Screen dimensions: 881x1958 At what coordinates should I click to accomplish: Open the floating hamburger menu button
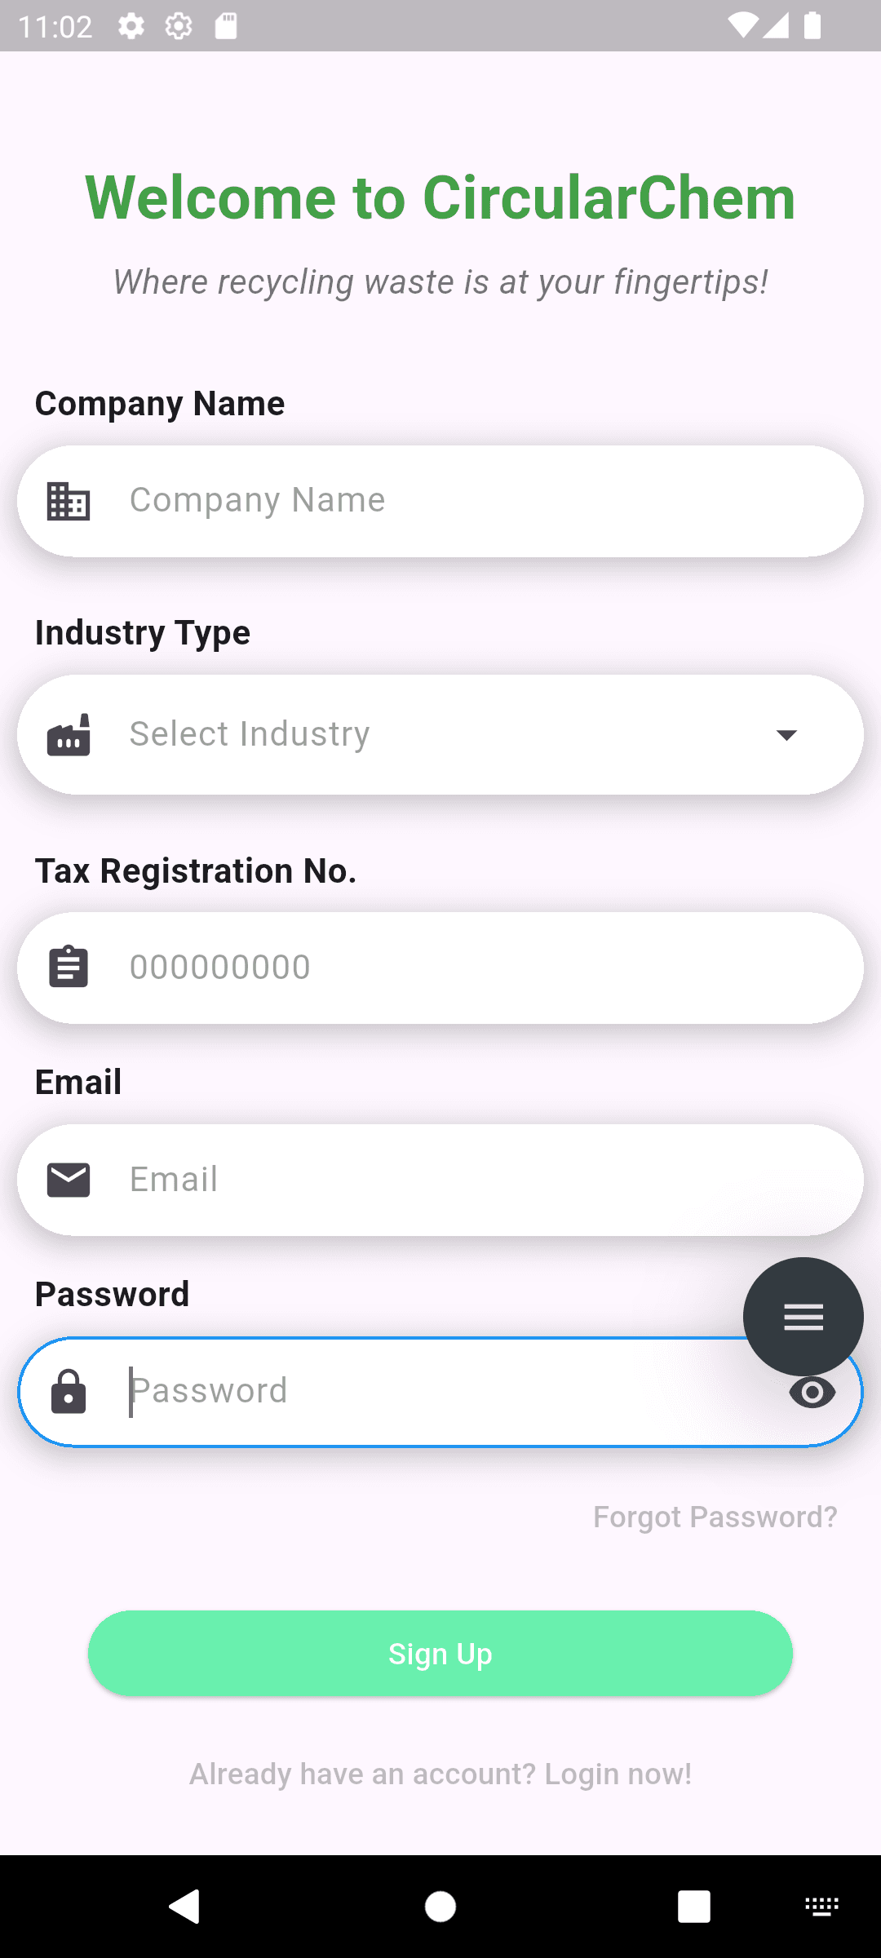[803, 1317]
